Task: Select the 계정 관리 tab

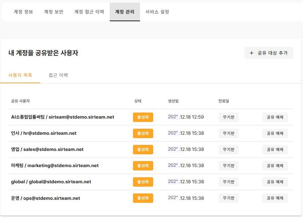Action: point(125,12)
